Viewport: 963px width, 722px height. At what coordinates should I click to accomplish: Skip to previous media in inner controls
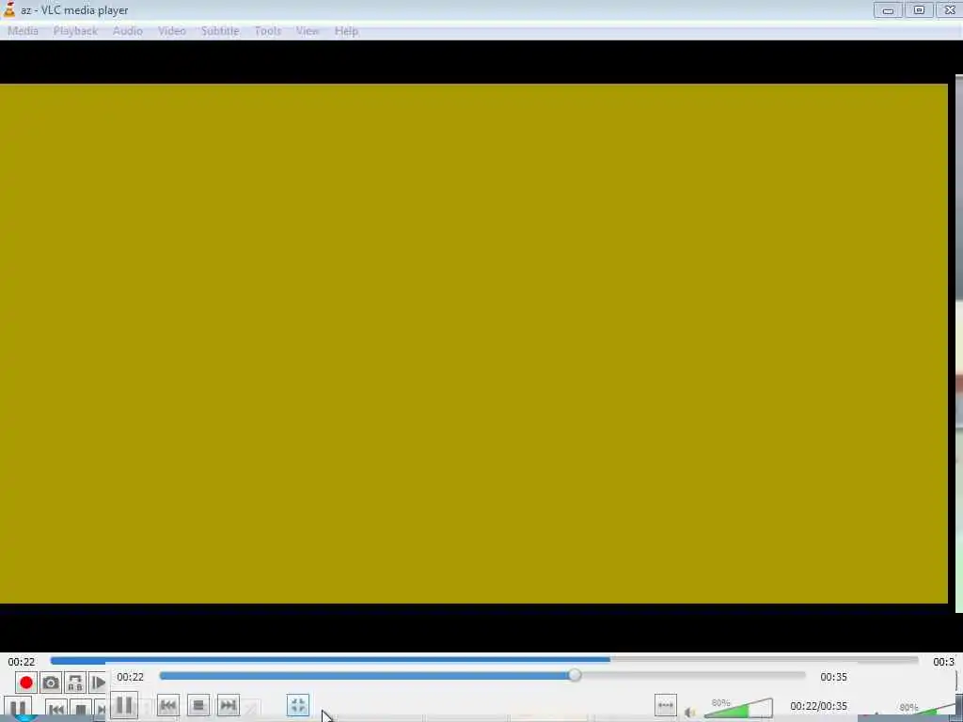click(167, 705)
